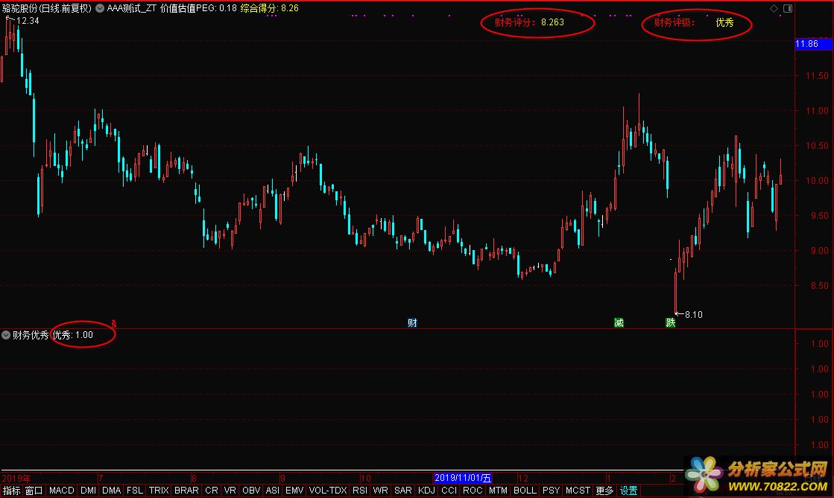Show the MCST indicator
This screenshot has width=834, height=498.
(x=578, y=491)
